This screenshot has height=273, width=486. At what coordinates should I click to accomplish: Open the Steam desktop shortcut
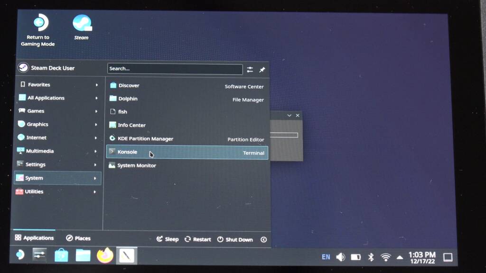point(82,27)
